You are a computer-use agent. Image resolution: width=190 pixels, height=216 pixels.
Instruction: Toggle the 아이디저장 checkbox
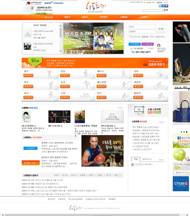pyautogui.click(x=130, y=36)
